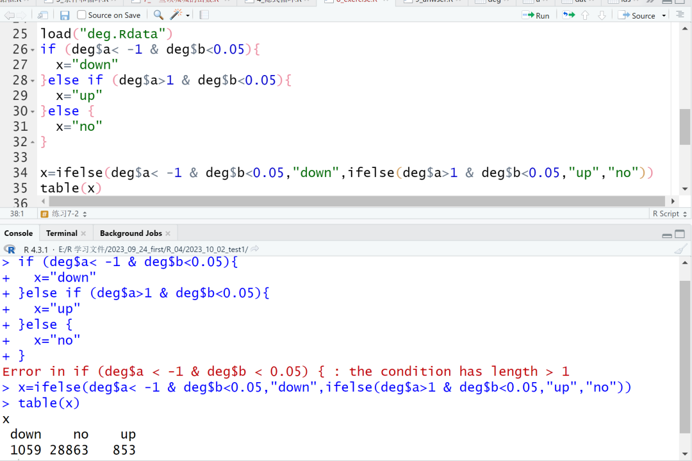The height and width of the screenshot is (461, 692).
Task: Click line number 34 in the gutter
Action: coord(20,172)
